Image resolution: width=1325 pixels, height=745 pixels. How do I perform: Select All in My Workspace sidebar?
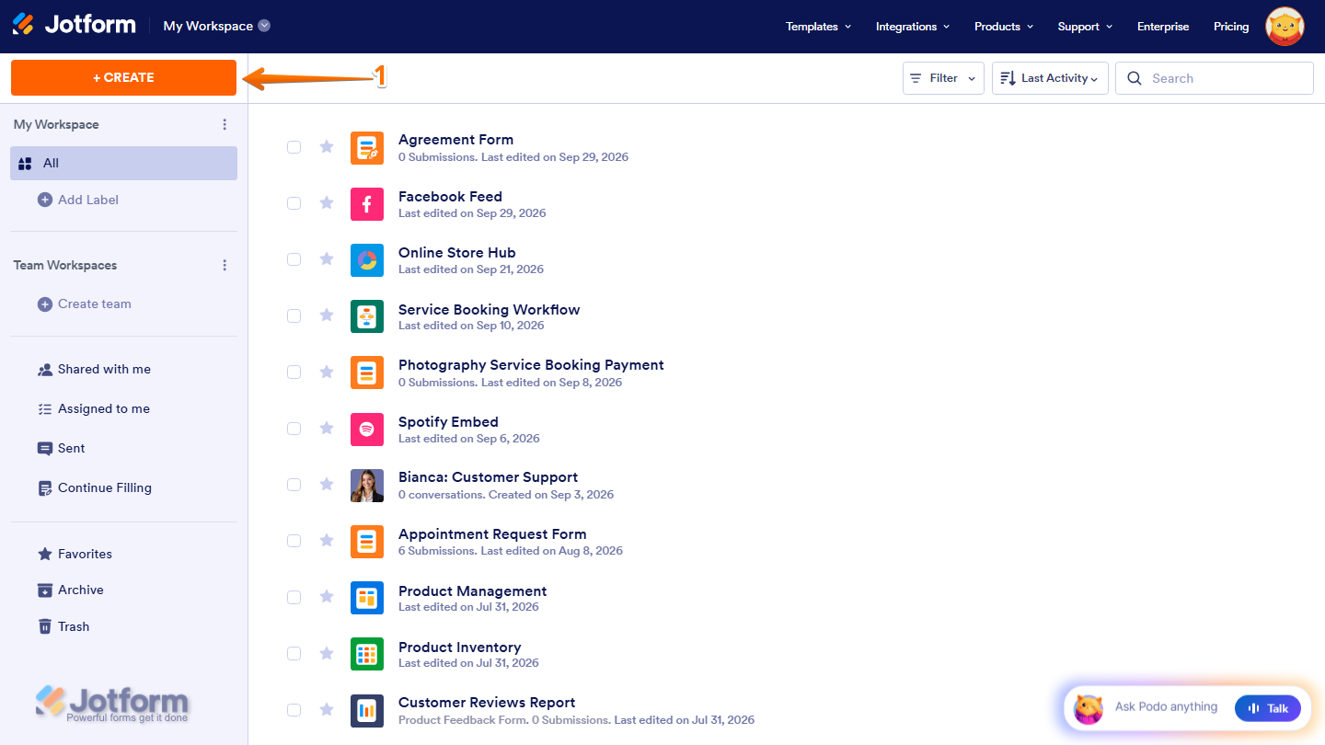124,163
